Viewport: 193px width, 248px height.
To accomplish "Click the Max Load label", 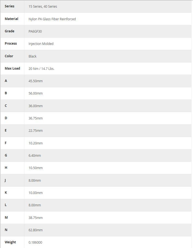I will (x=13, y=69).
